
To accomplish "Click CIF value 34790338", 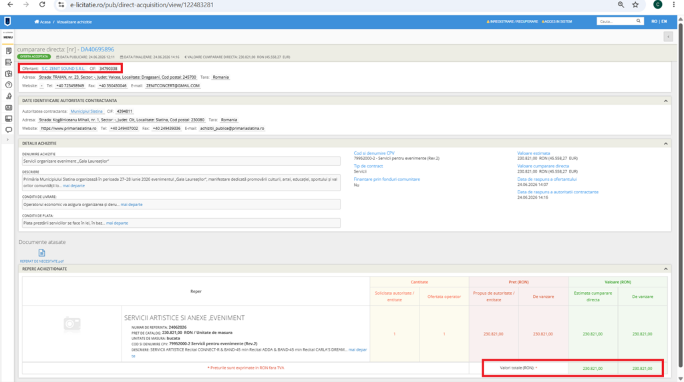I will pos(108,69).
